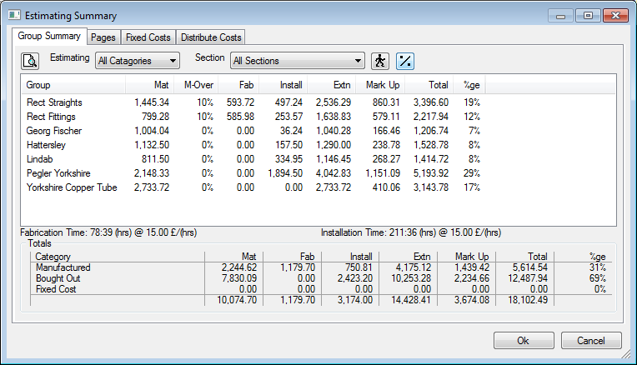Screen dimensions: 637x365
Task: Click Install value 1,894.50
Action: [x=285, y=173]
